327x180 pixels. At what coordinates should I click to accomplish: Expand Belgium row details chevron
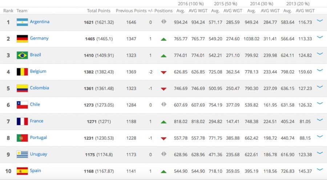pyautogui.click(x=320, y=70)
